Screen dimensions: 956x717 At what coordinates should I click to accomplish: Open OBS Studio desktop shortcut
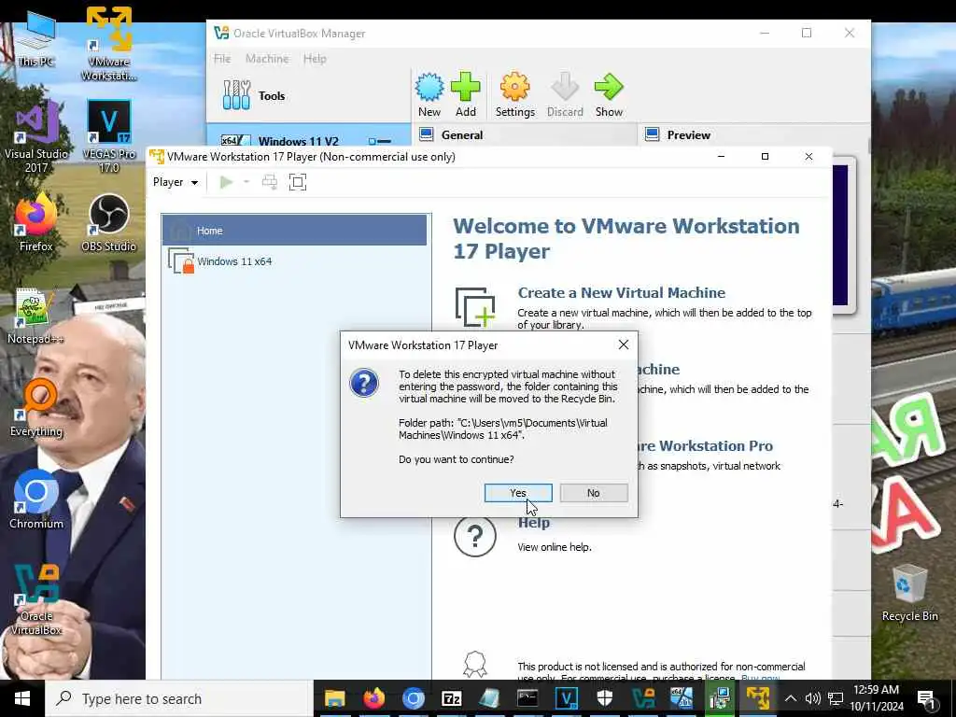click(108, 222)
